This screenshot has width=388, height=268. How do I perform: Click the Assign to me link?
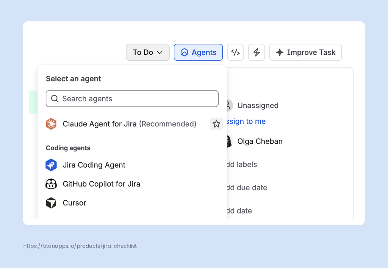pyautogui.click(x=246, y=122)
